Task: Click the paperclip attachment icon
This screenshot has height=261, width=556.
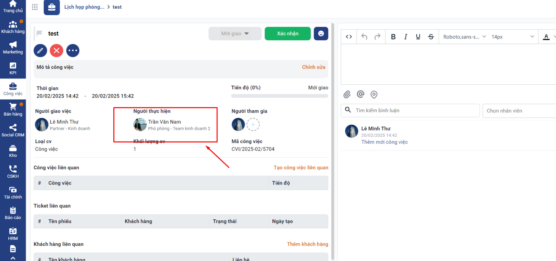Action: click(x=347, y=94)
